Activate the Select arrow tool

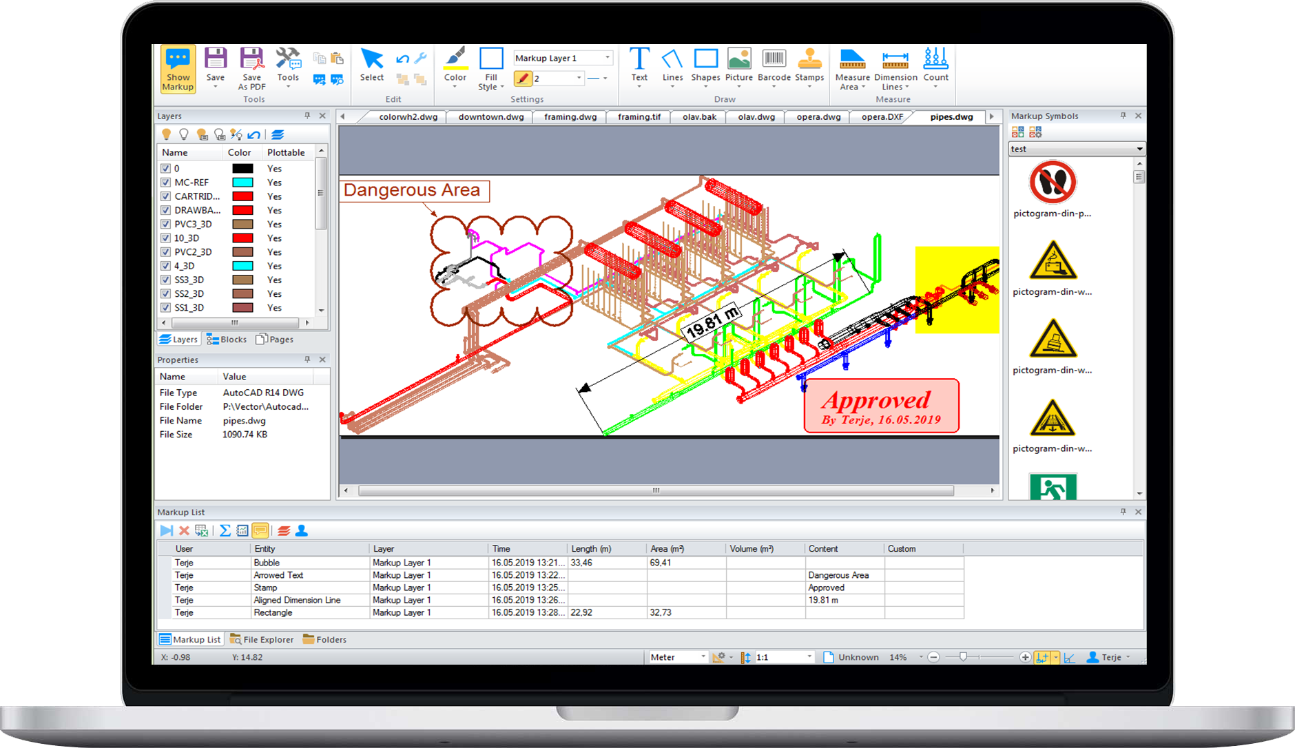click(372, 64)
